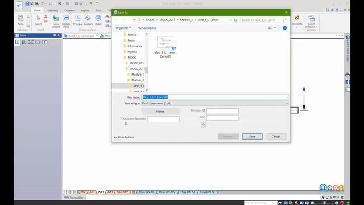Open the Home ribbon tab

(x=37, y=10)
